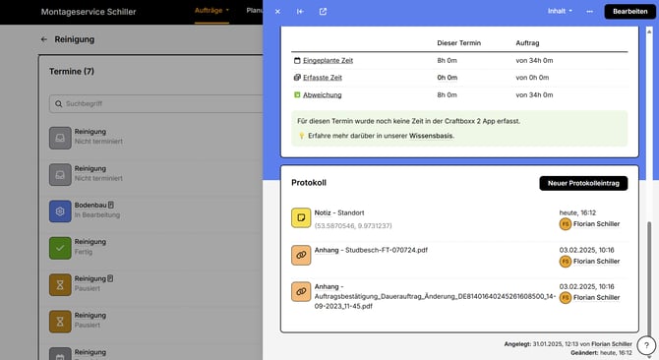Open the green checkmark Reinigung Fertig icon
659x360 pixels.
(x=60, y=248)
